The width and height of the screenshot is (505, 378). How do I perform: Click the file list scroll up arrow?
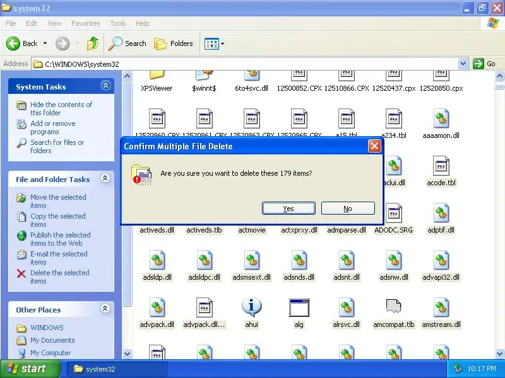[499, 76]
